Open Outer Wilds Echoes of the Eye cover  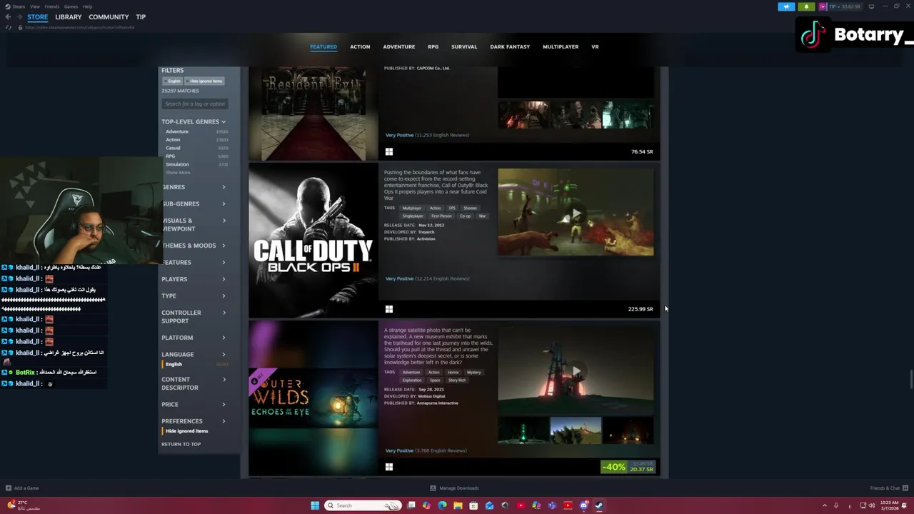pos(313,398)
